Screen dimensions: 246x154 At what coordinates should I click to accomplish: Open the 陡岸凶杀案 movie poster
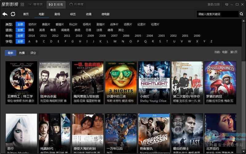pyautogui.click(x=54, y=83)
